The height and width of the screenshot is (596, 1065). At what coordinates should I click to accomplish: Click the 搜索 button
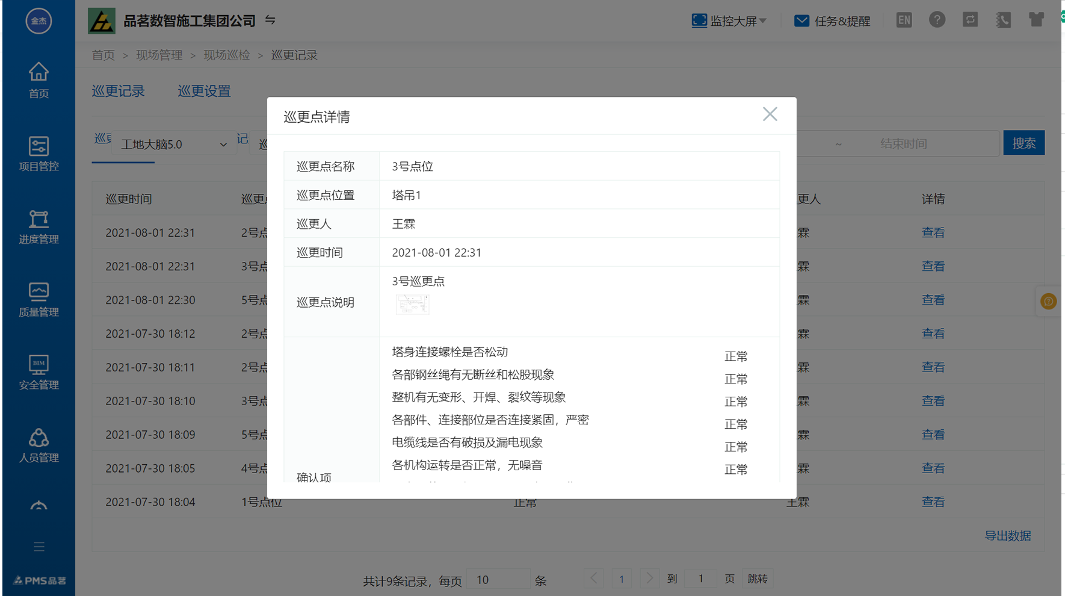(x=1023, y=143)
